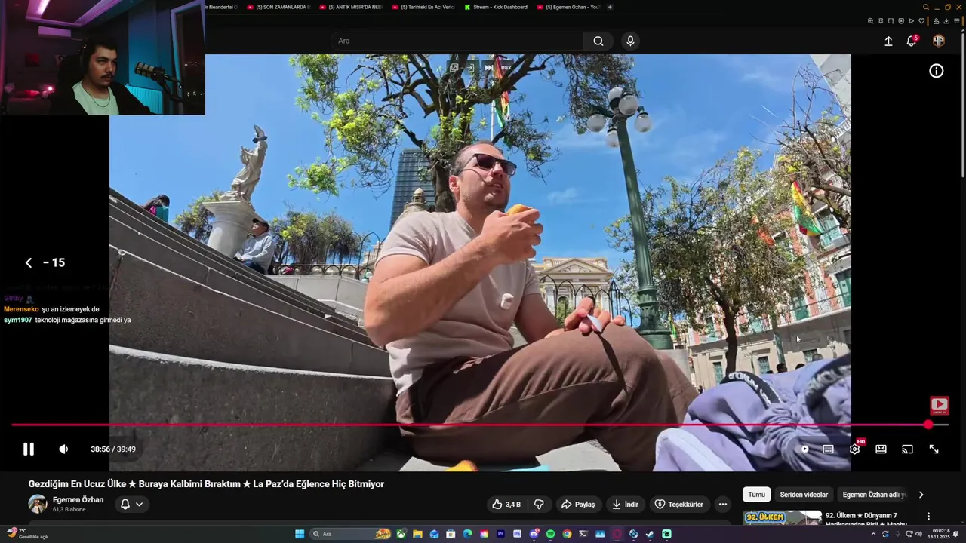Mute the video volume speaker icon
Viewport: 966px width, 543px height.
(63, 449)
